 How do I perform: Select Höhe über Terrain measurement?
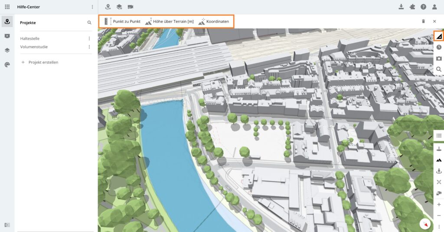coord(170,21)
